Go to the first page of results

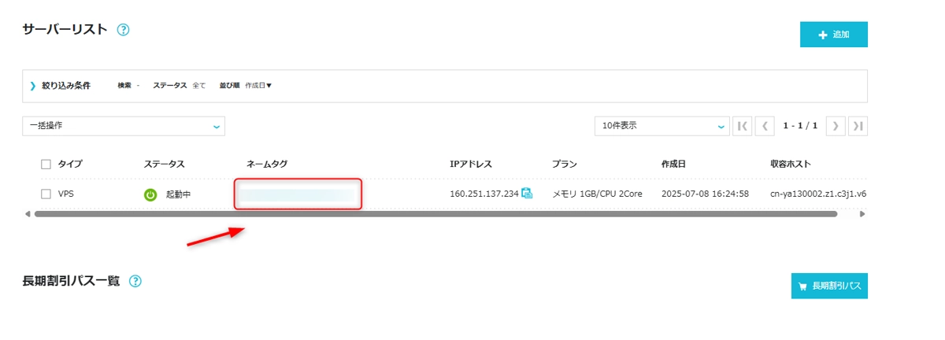(x=742, y=126)
